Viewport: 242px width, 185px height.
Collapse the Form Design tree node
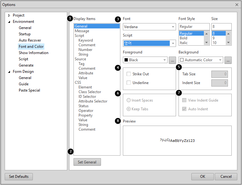click(9, 72)
